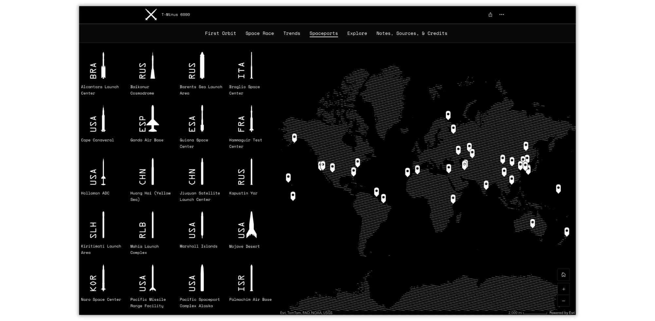The width and height of the screenshot is (655, 321).
Task: Reset map with the home button
Action: pyautogui.click(x=563, y=275)
